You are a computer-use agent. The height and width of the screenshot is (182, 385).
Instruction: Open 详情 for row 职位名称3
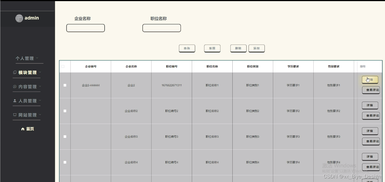(x=370, y=131)
